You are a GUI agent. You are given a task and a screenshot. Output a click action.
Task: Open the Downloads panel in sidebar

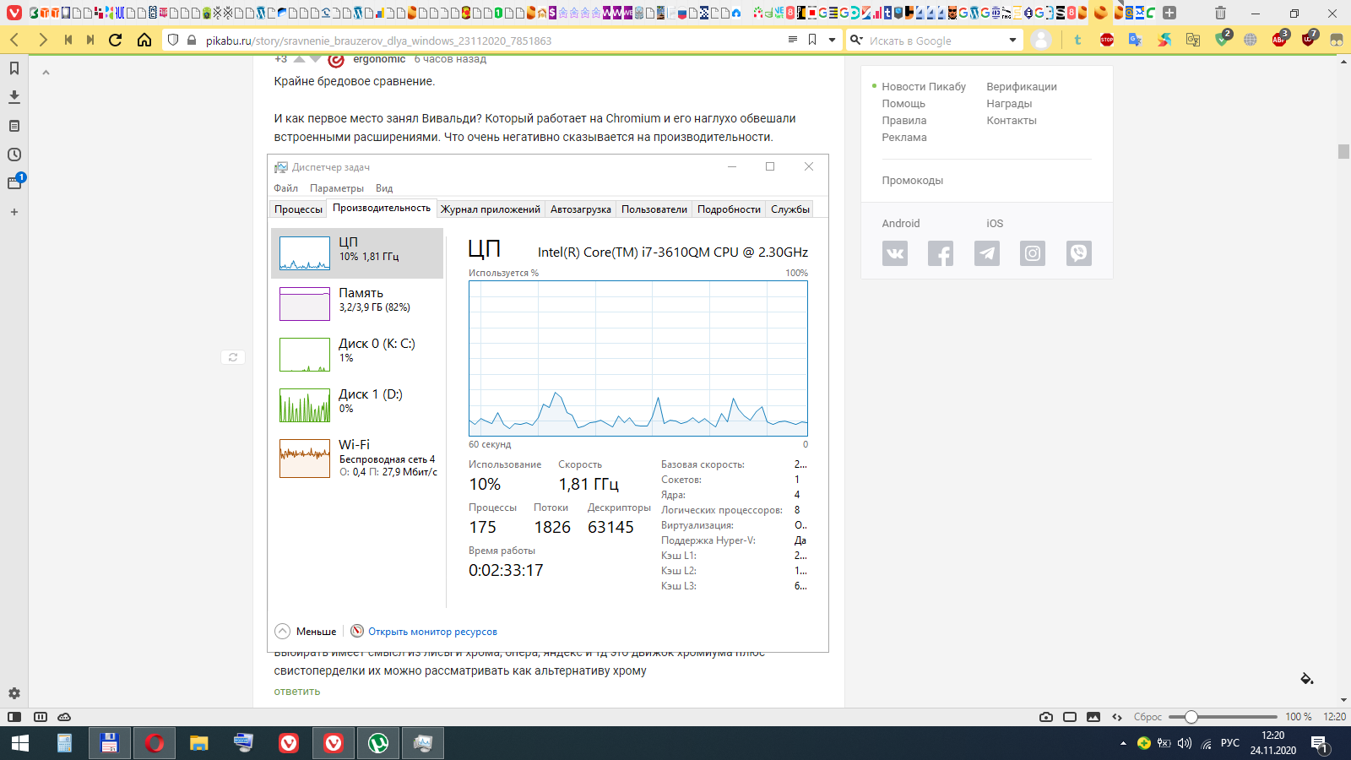[14, 97]
